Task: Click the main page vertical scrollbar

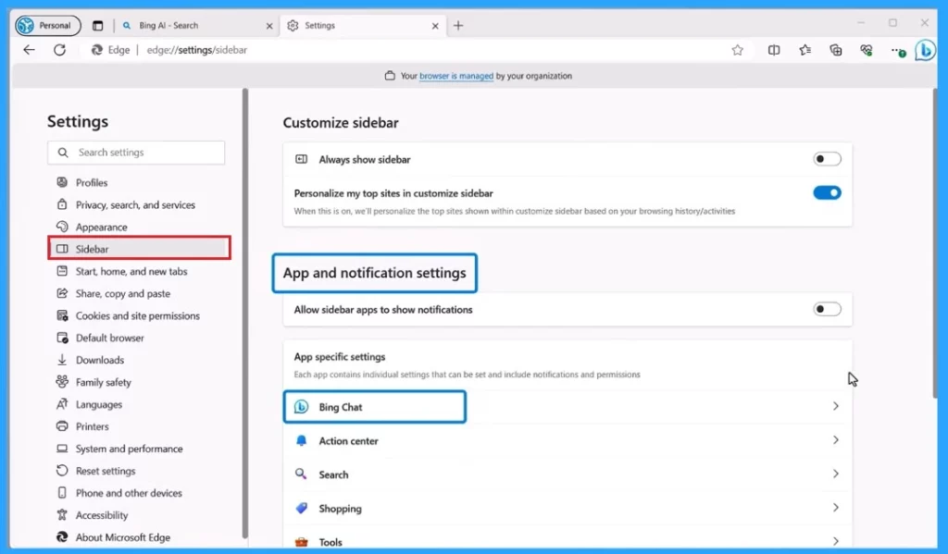Action: [935, 243]
